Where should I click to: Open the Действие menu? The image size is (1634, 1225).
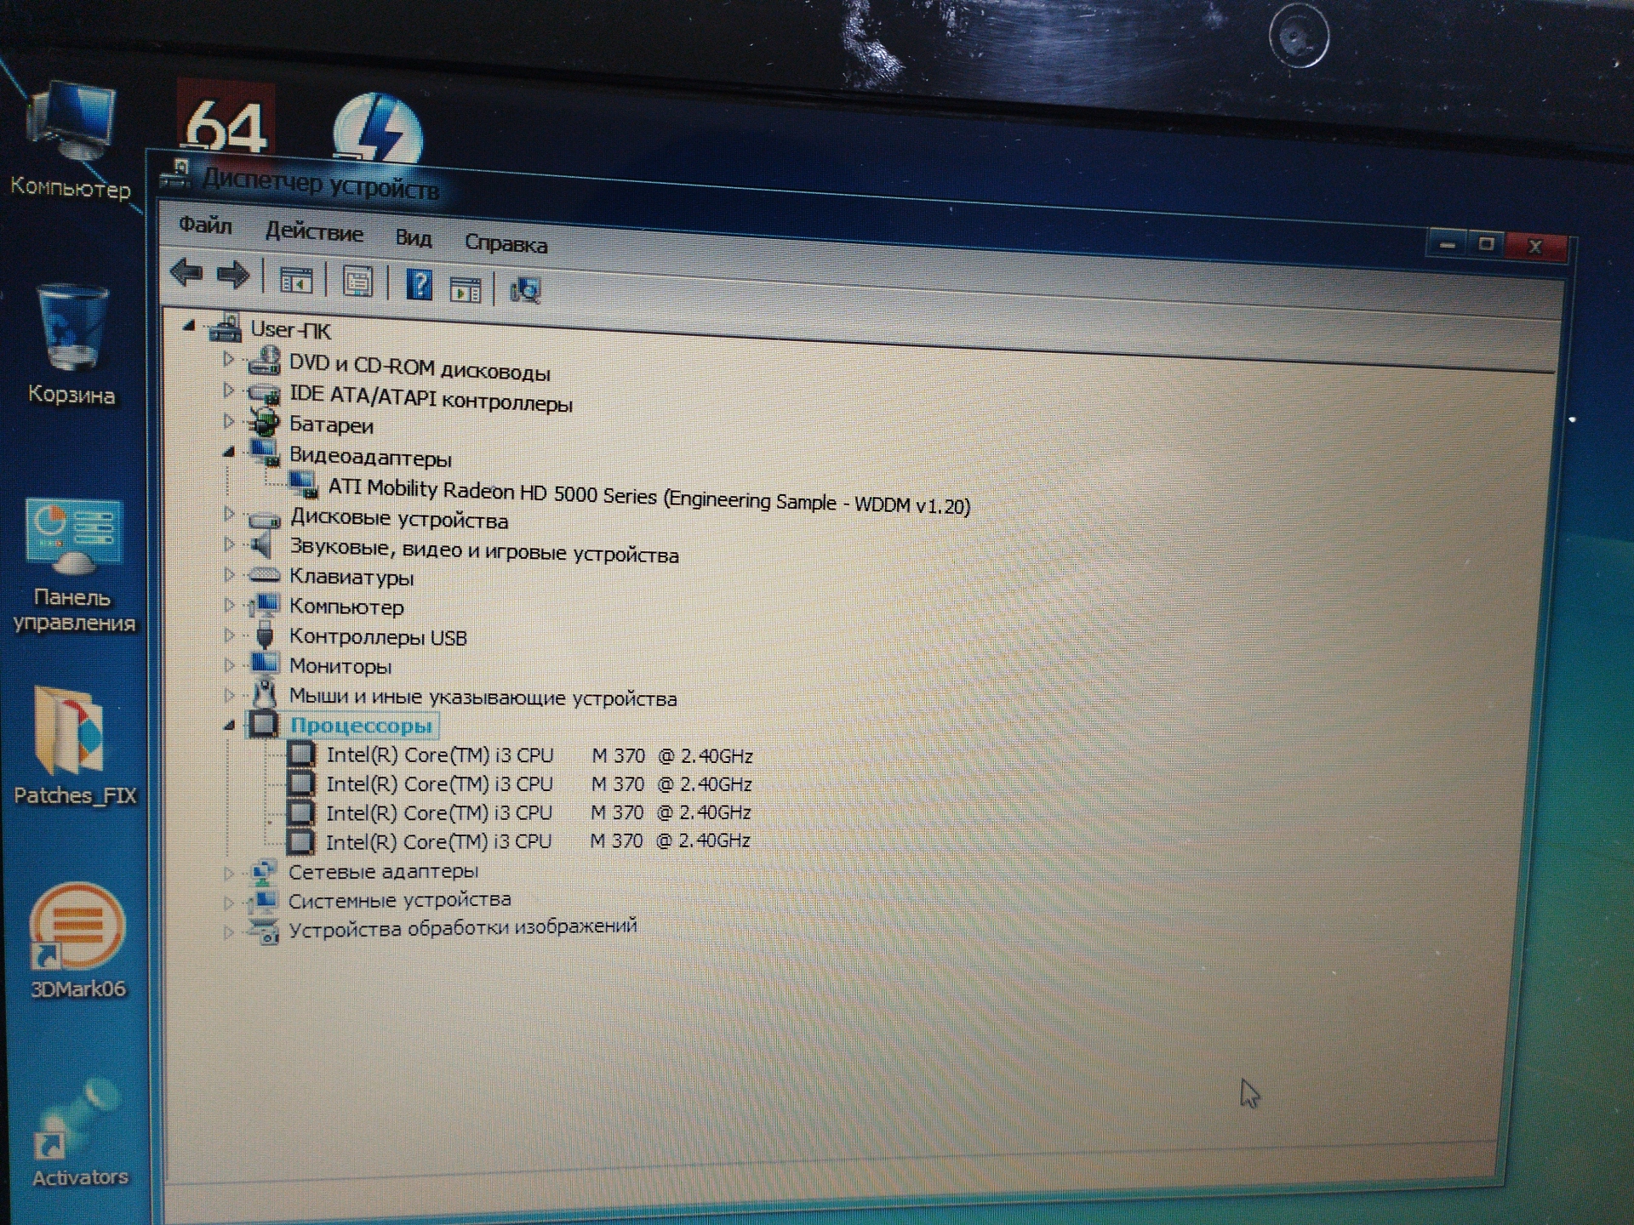click(x=314, y=231)
